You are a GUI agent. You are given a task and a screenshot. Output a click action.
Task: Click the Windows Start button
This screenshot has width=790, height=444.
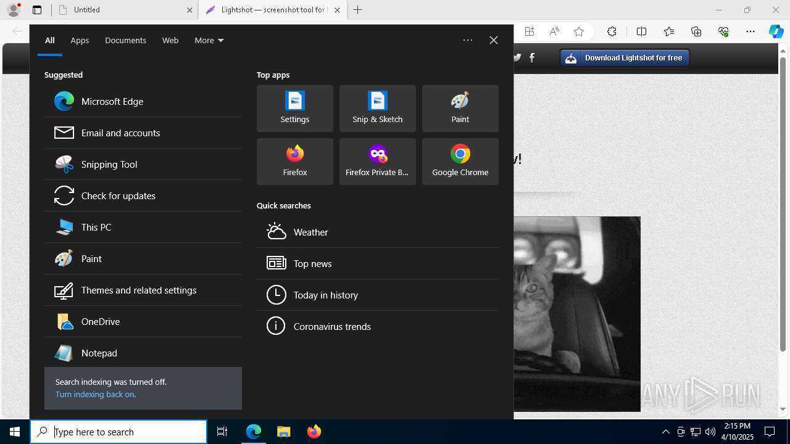click(x=15, y=432)
